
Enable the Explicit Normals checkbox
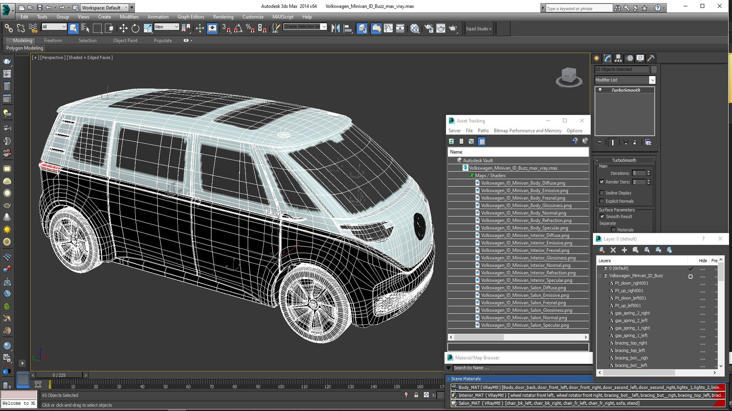click(602, 201)
